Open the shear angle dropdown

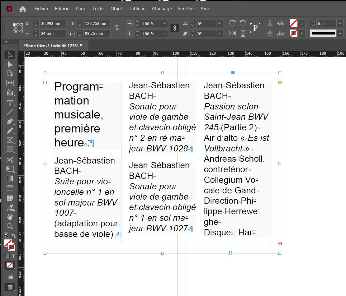click(x=219, y=34)
